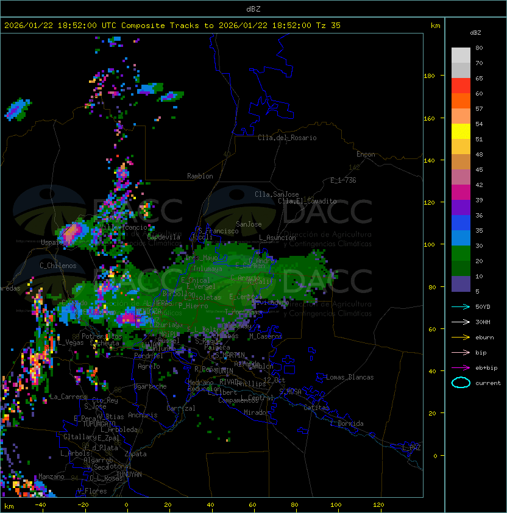Click the 'L_Dormida' map label

coord(347,423)
